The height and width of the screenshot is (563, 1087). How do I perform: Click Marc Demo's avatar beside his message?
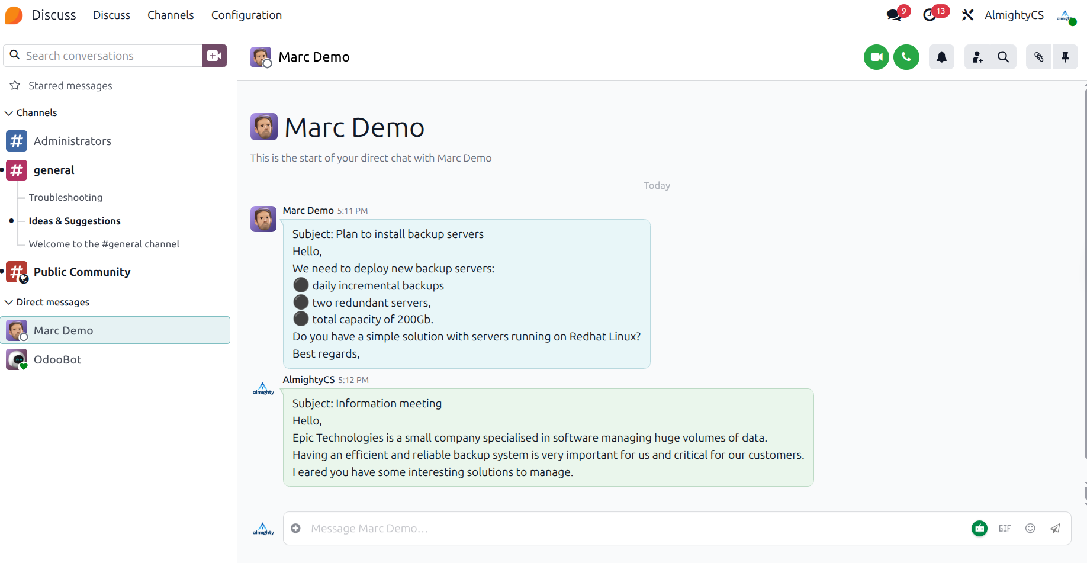pos(263,219)
